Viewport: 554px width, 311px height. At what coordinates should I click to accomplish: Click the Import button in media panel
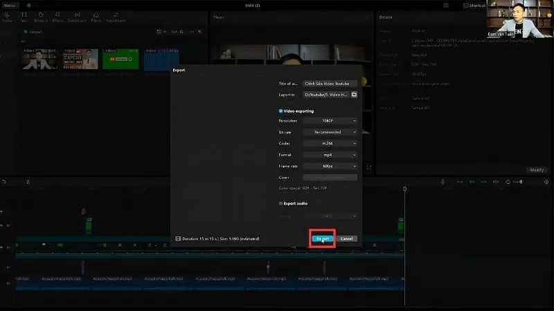[x=33, y=32]
